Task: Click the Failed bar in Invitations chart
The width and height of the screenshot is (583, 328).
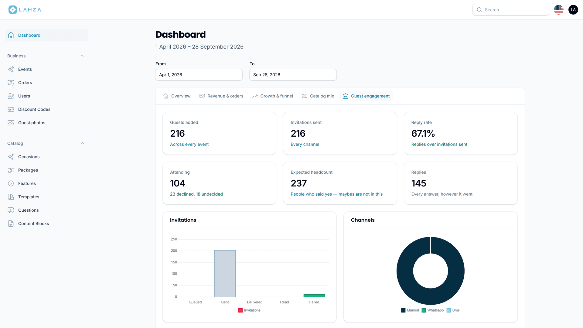Action: [314, 296]
